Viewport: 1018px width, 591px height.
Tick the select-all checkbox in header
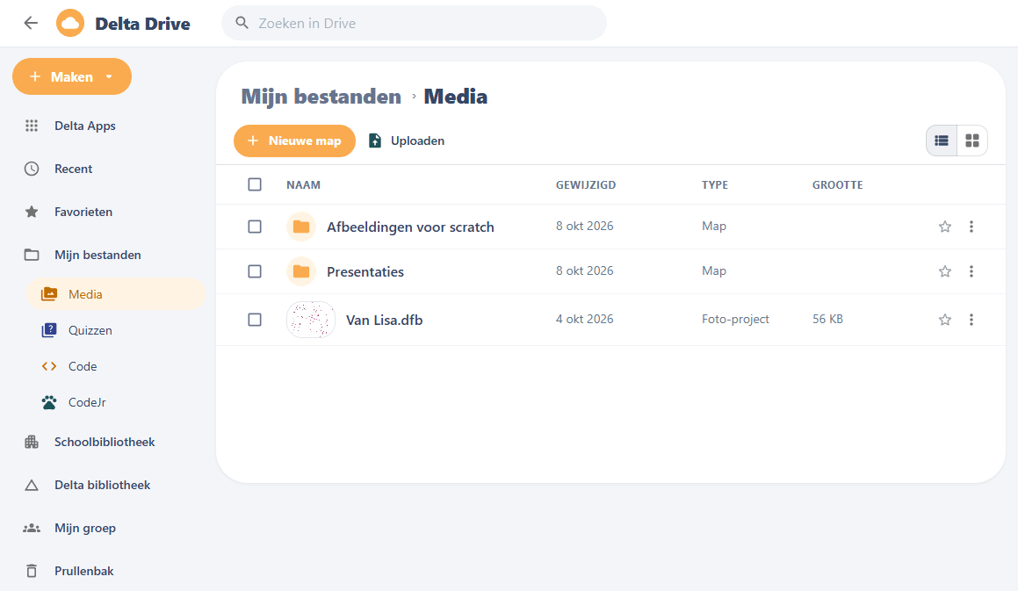click(255, 184)
